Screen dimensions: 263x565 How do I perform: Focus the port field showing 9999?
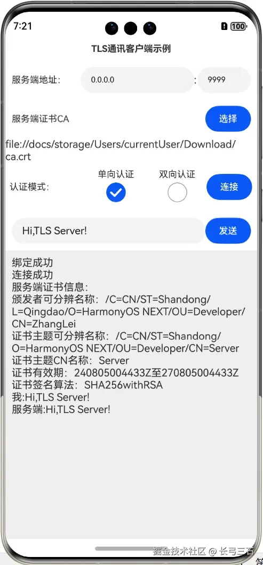coord(224,80)
